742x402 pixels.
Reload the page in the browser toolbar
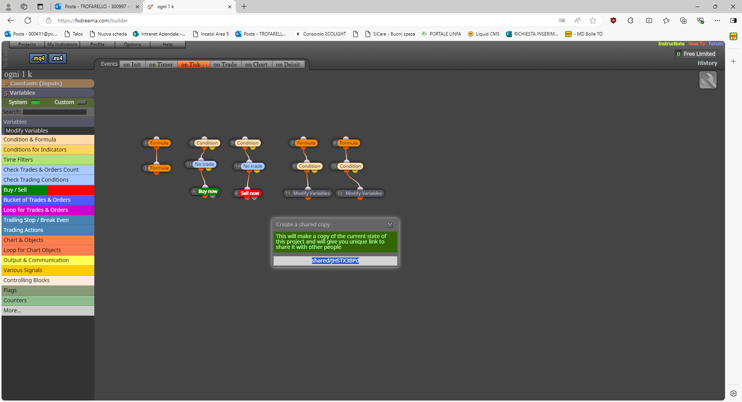[x=28, y=20]
